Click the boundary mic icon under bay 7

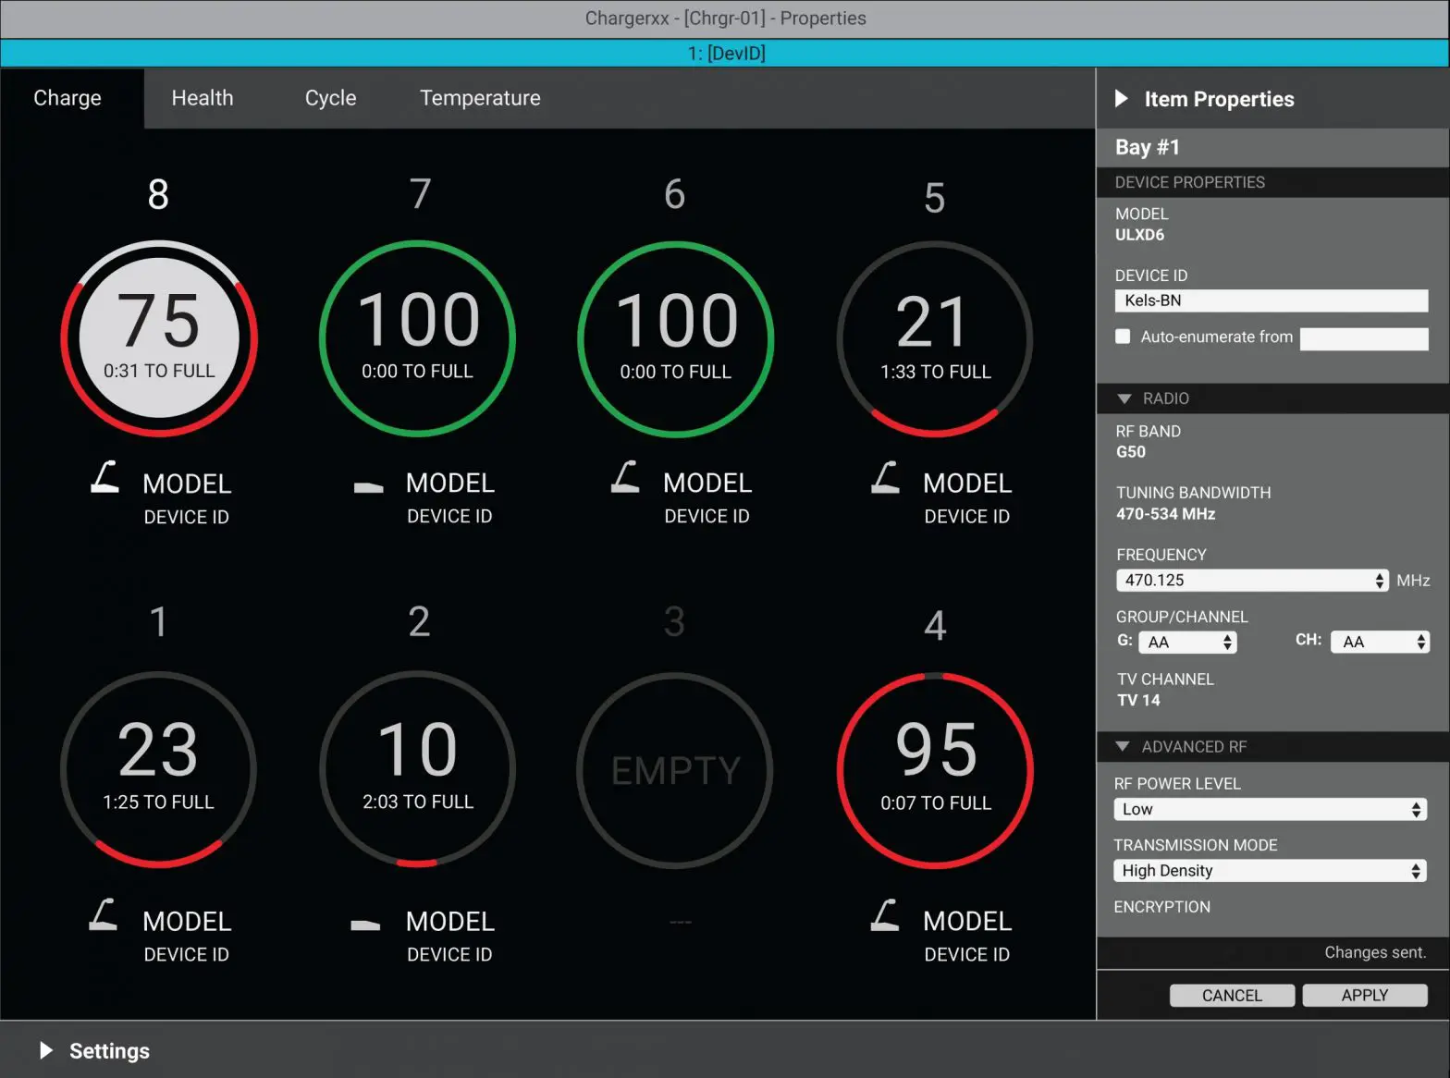pos(368,487)
